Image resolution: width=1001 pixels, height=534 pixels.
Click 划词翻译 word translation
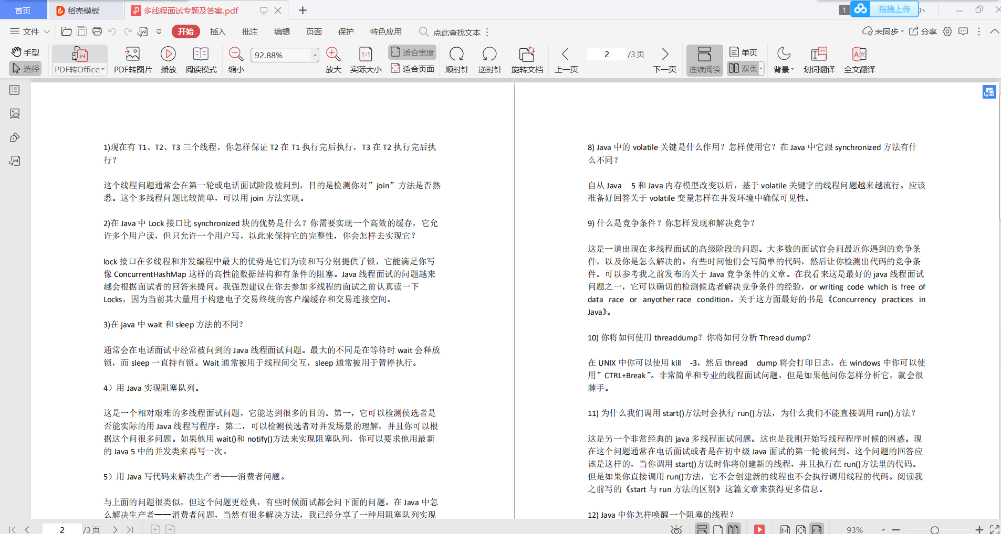click(x=819, y=60)
